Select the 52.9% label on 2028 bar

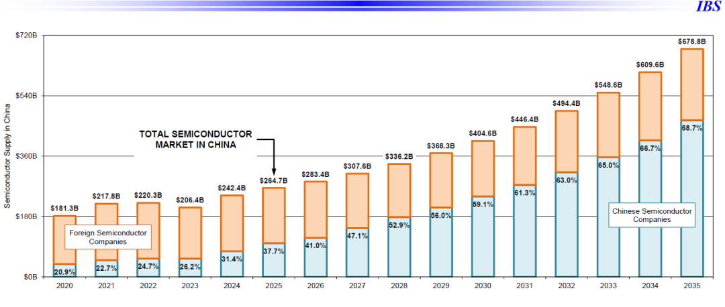click(399, 225)
